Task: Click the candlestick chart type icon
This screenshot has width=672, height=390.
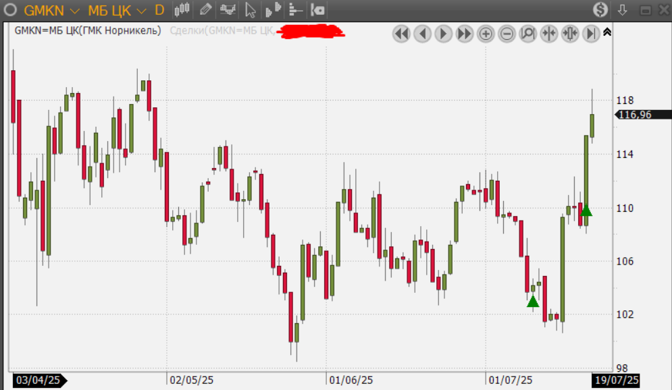Action: click(x=182, y=10)
